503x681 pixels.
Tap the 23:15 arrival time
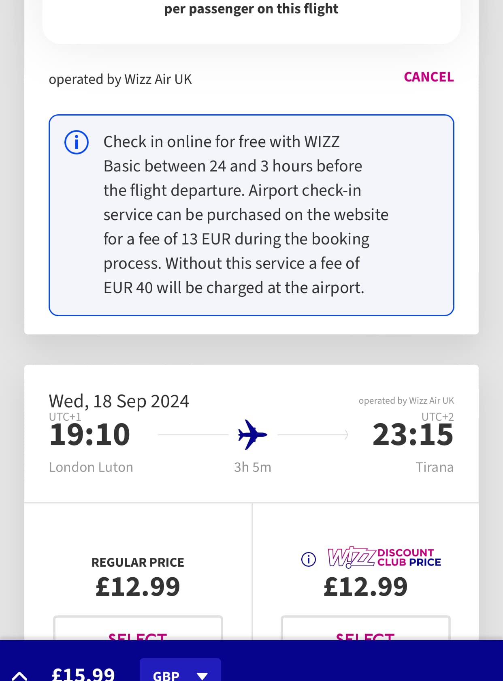[413, 435]
